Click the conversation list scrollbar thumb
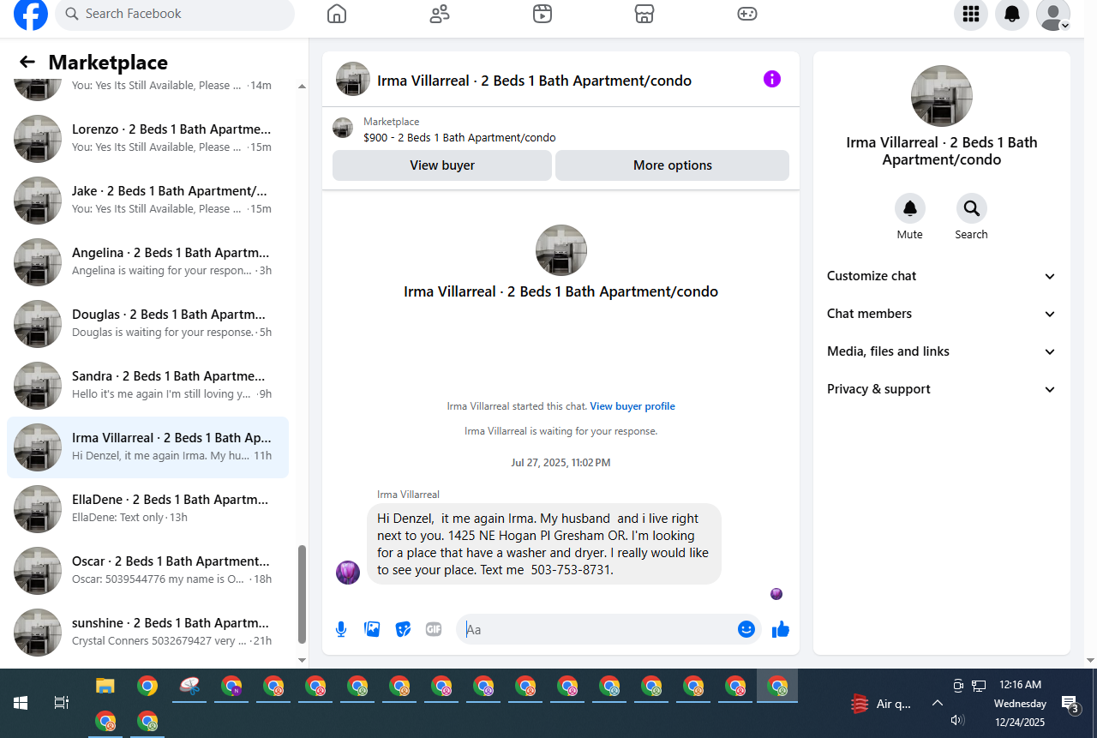 click(x=302, y=594)
